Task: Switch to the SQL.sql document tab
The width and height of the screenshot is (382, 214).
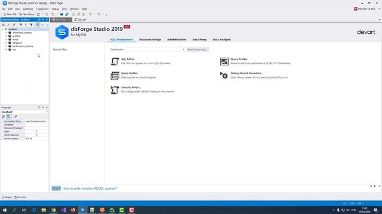Action: click(x=81, y=20)
